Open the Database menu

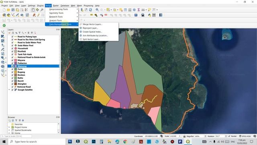point(65,6)
